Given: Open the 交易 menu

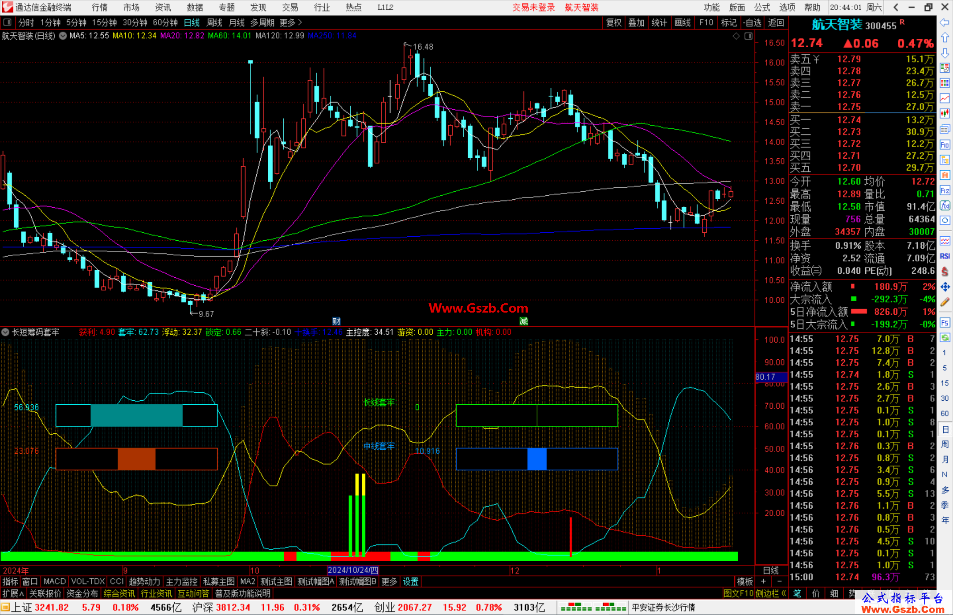Looking at the screenshot, I should pos(290,7).
